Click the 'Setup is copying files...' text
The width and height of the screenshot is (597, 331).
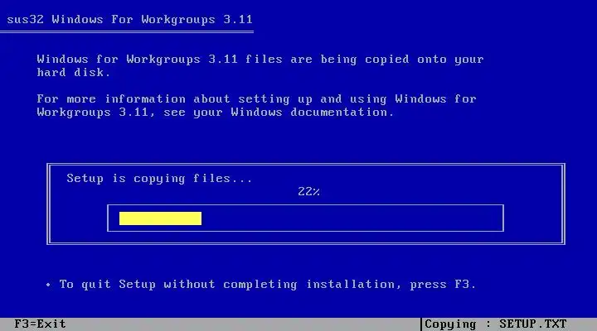point(159,179)
